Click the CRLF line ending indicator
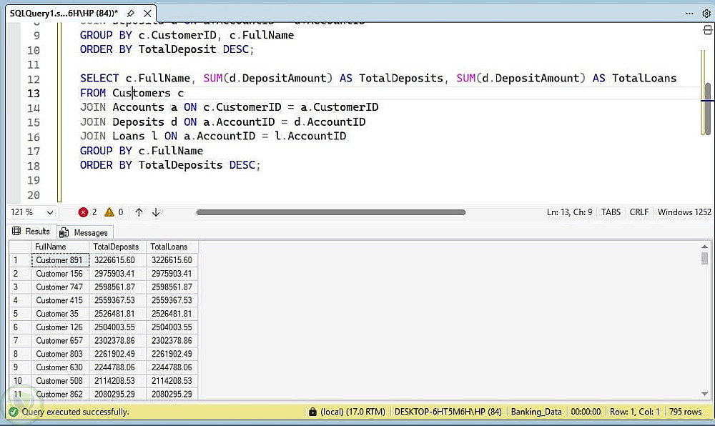 (x=638, y=212)
